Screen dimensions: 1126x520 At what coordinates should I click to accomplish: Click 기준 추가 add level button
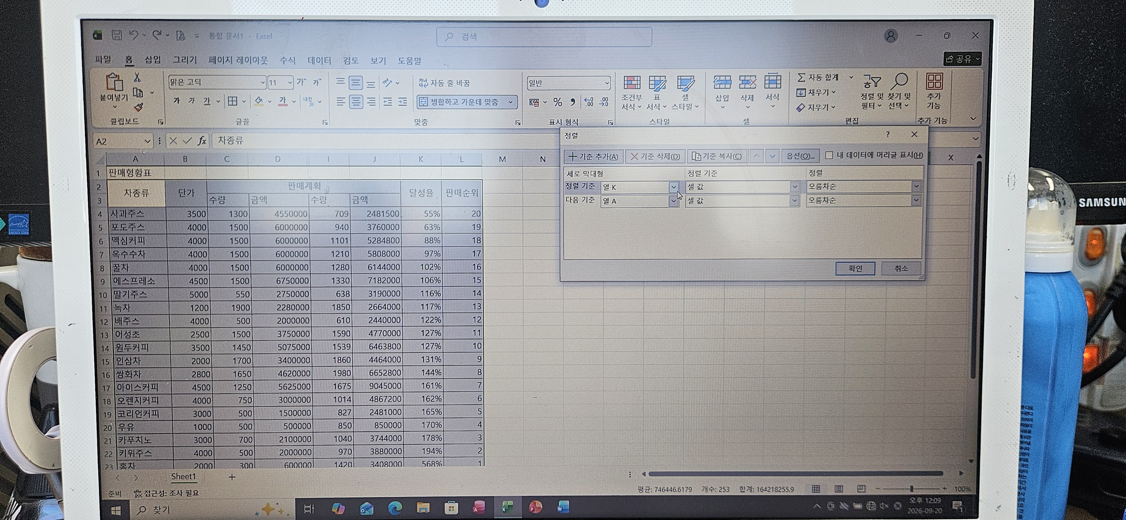[x=594, y=156]
